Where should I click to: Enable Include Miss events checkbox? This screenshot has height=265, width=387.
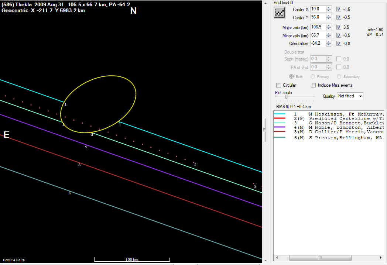pyautogui.click(x=314, y=85)
